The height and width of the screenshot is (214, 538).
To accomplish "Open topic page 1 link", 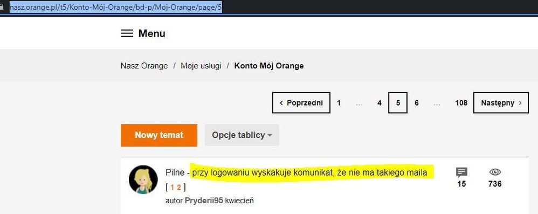I will point(173,187).
